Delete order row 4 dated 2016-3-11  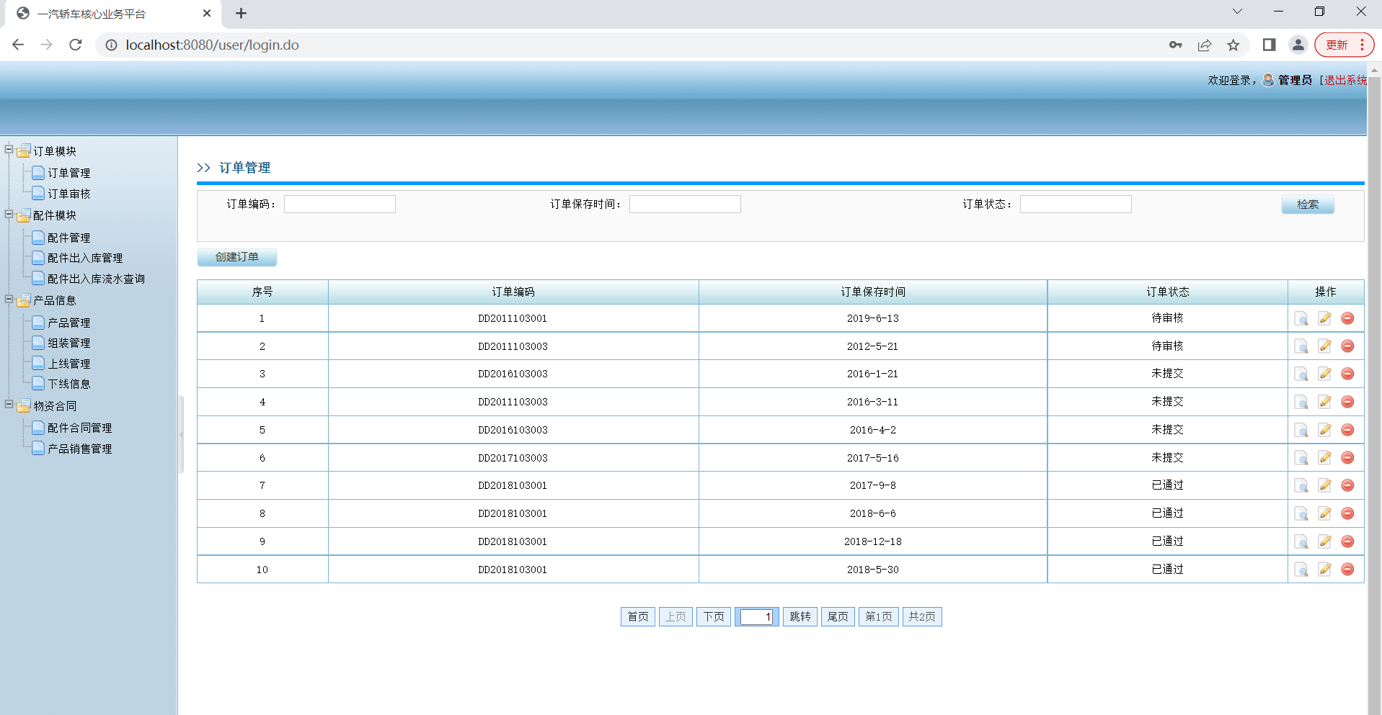(x=1347, y=402)
